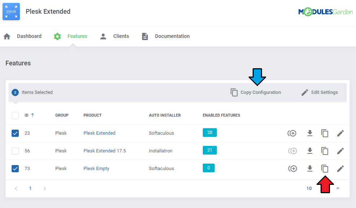Click the AUTO INSTALLER column header
Screen dimensions: 356x208
165,115
